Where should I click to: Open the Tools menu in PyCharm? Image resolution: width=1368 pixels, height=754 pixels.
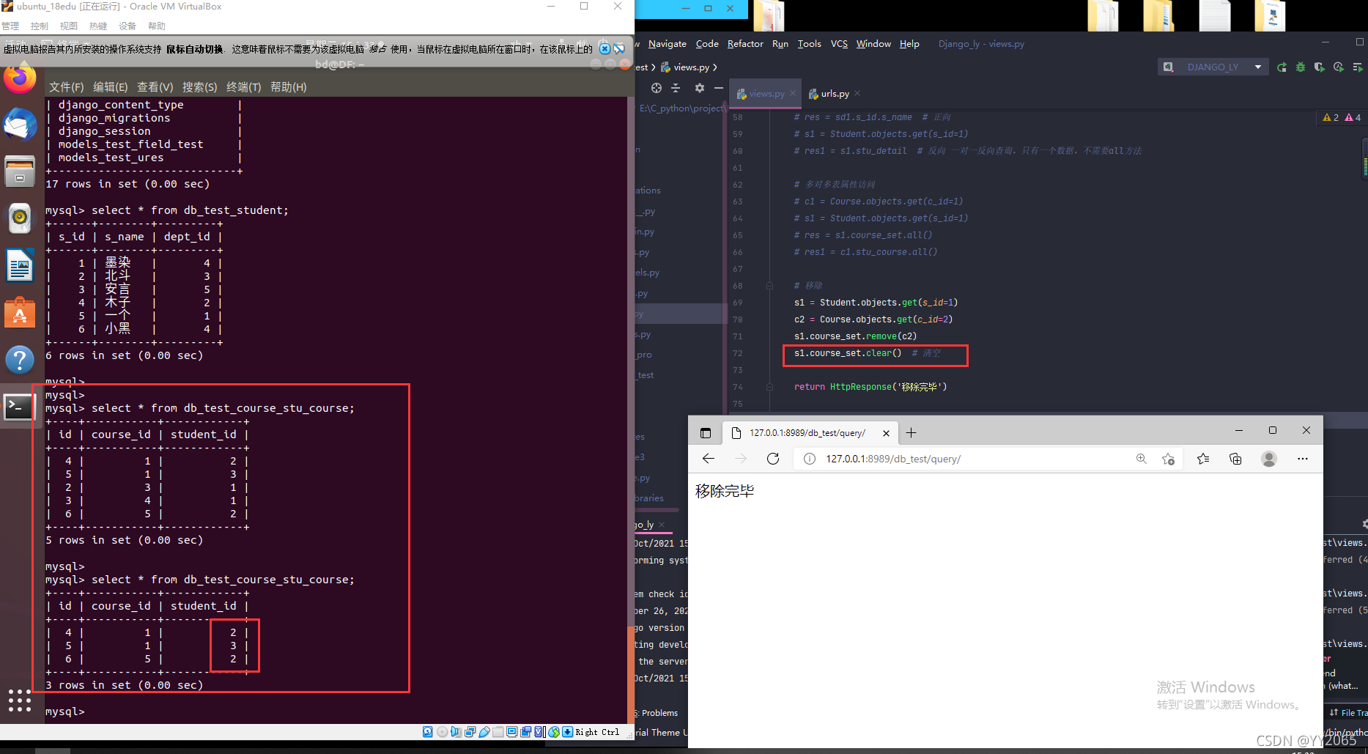(809, 44)
